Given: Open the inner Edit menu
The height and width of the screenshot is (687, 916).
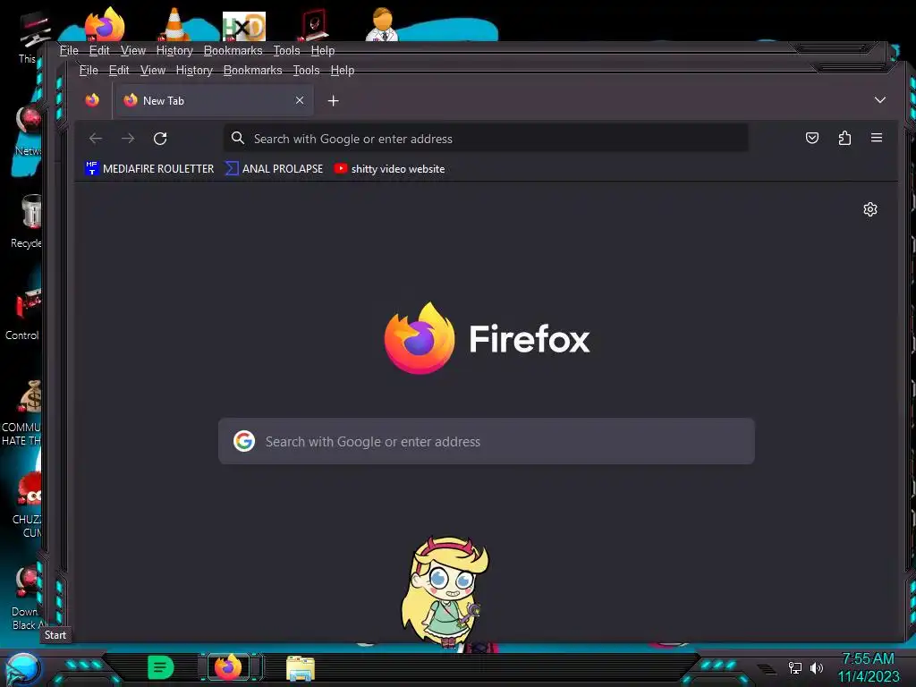Looking at the screenshot, I should coord(119,70).
